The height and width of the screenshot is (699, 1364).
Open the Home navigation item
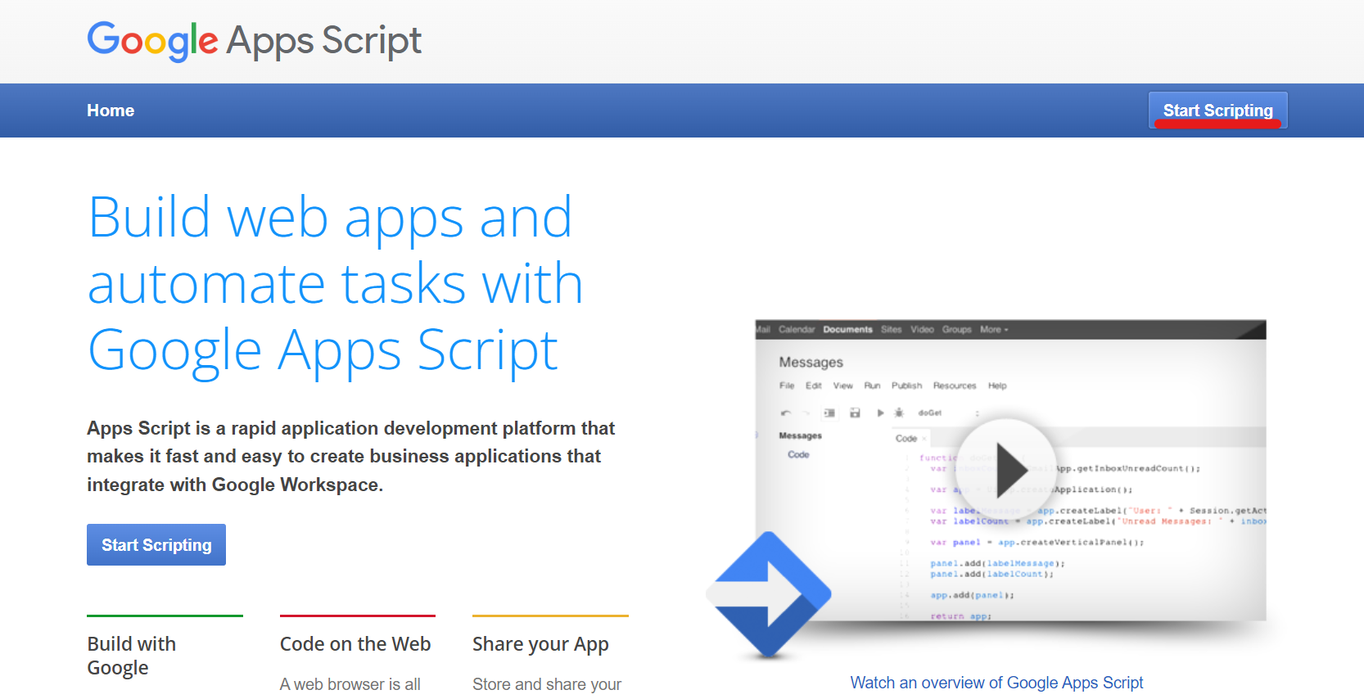coord(111,110)
